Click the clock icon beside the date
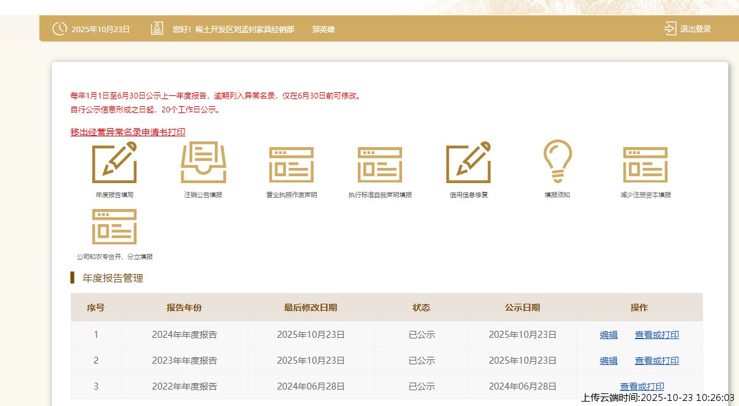Viewport: 739px width, 406px height. click(x=59, y=29)
